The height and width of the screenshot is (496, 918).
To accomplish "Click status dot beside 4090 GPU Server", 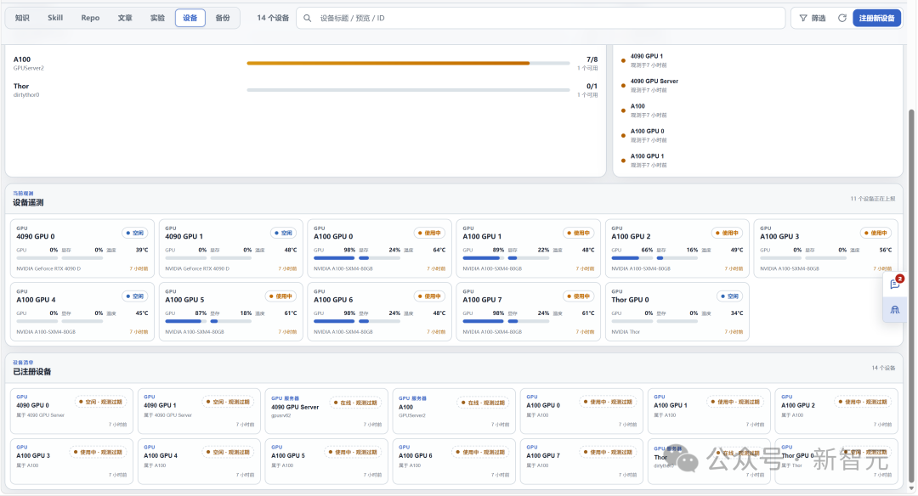I will coord(623,86).
